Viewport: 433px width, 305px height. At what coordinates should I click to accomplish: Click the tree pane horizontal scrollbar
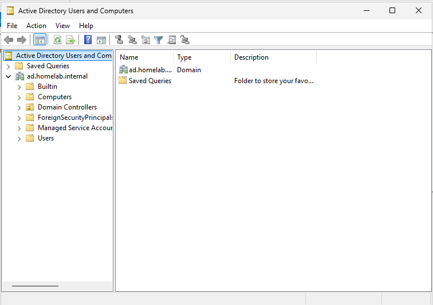[35, 286]
